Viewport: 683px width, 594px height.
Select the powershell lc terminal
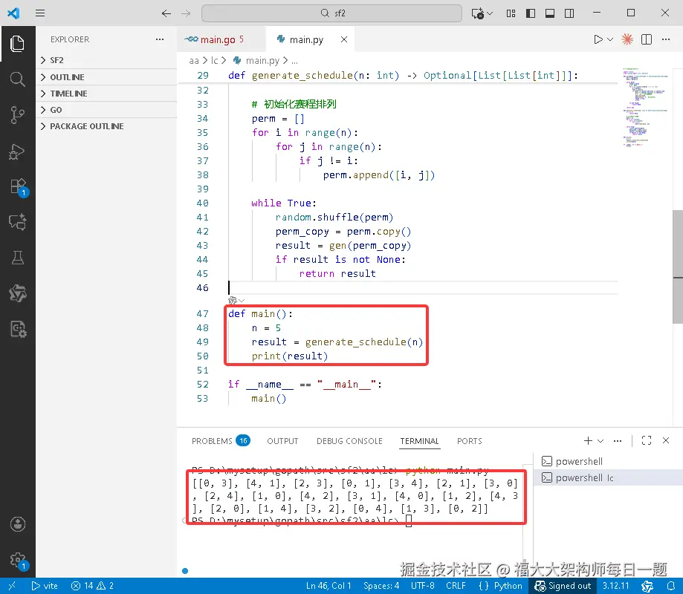[608, 478]
